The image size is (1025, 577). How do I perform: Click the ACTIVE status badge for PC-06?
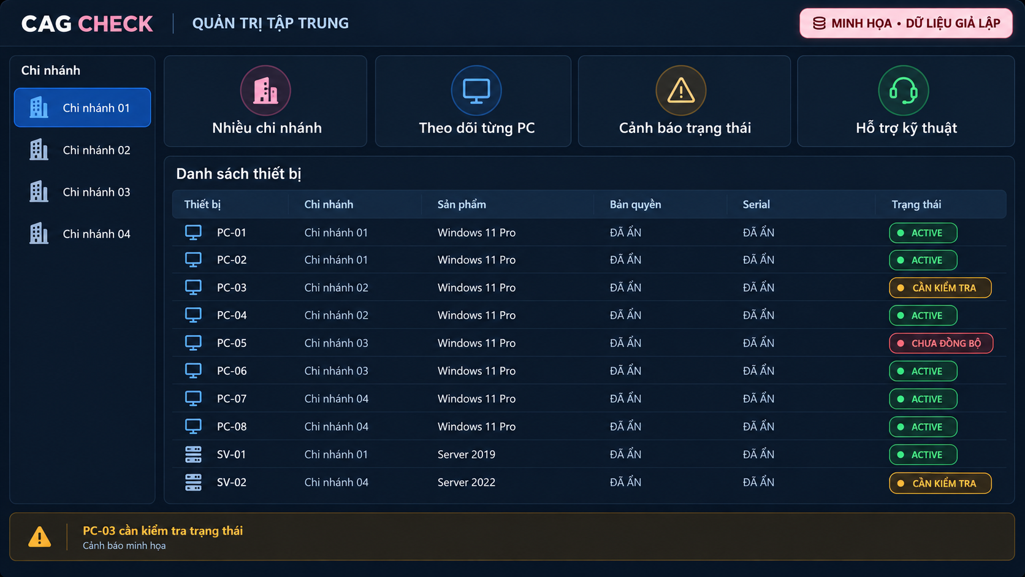pos(923,371)
